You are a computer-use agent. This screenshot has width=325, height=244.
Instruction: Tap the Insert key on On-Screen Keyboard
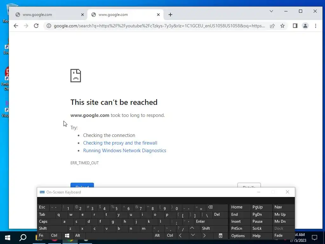[x=240, y=221]
